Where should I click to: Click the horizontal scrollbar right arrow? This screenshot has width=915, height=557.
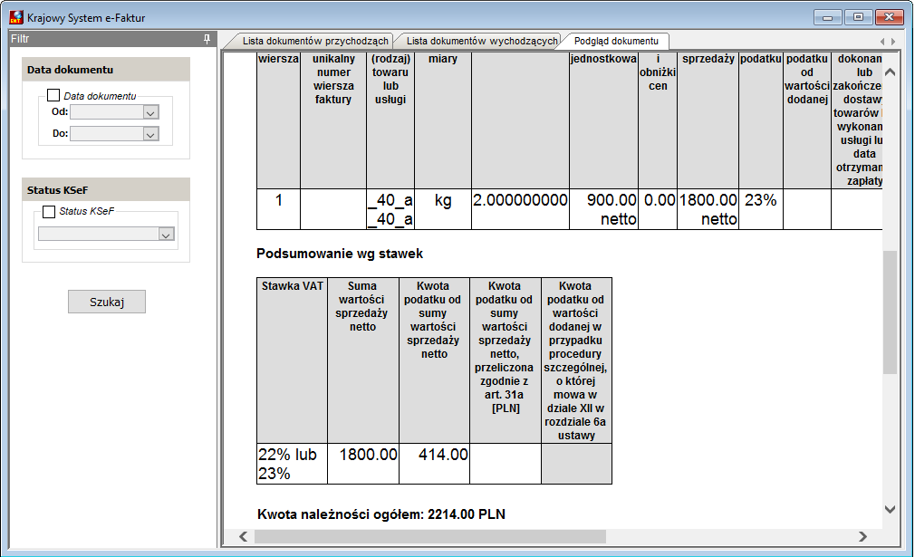862,536
